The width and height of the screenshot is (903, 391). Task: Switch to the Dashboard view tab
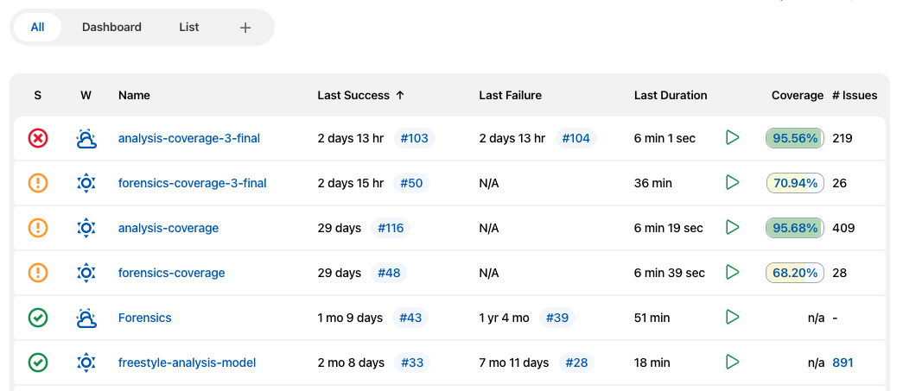[111, 27]
